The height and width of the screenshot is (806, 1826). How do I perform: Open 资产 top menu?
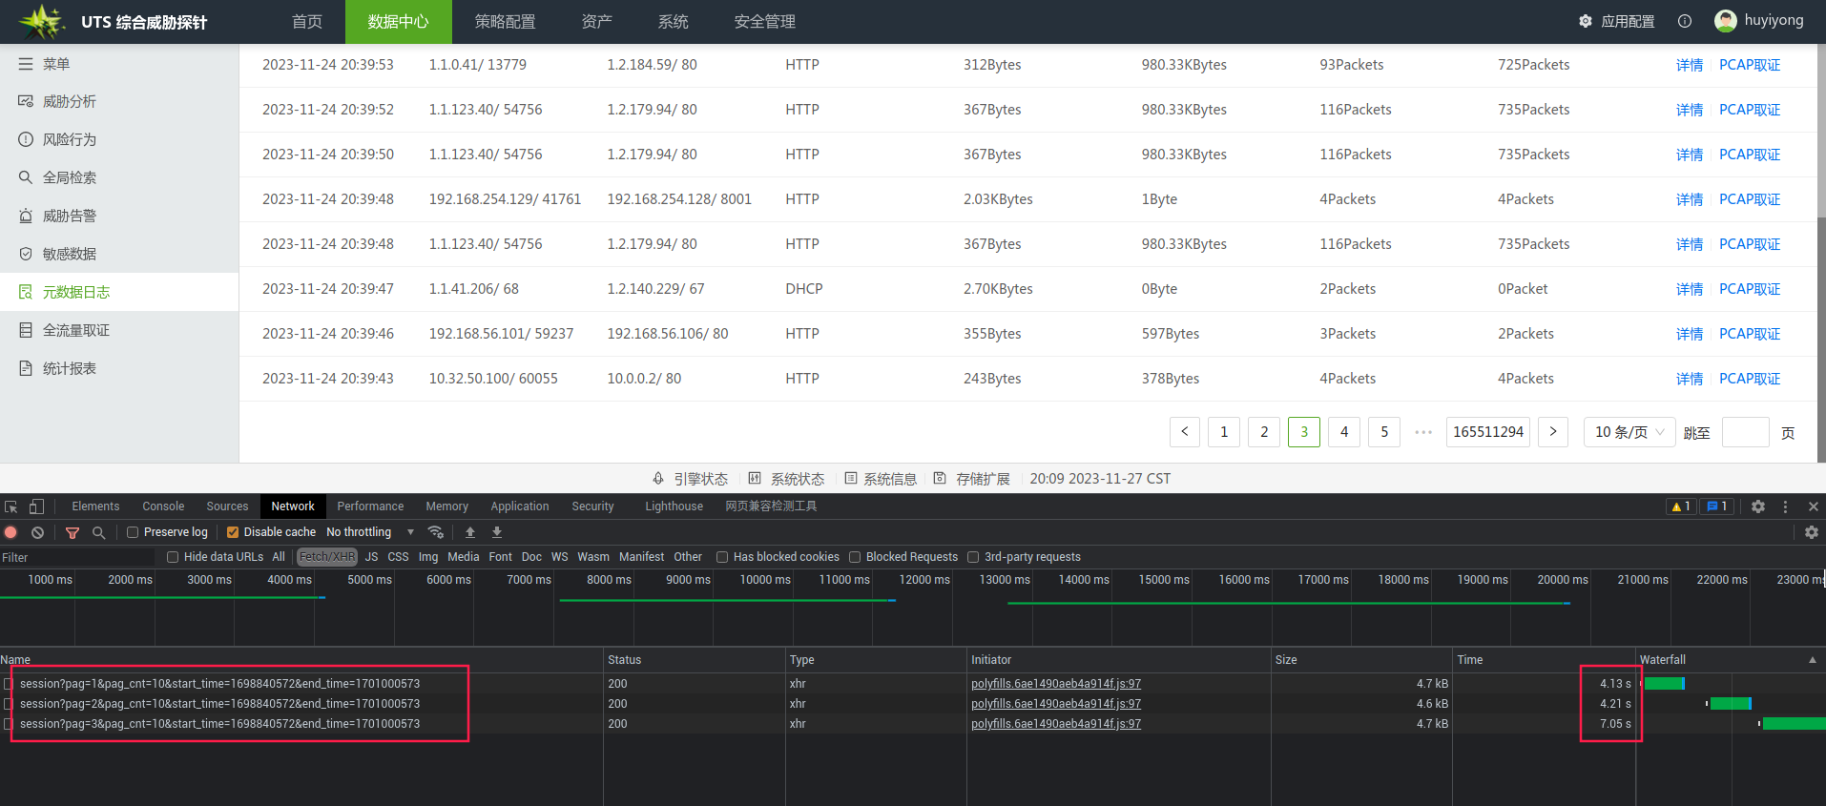pyautogui.click(x=597, y=21)
